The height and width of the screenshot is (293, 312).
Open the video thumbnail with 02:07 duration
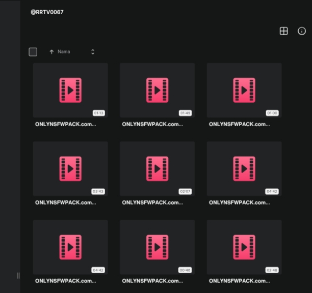click(157, 168)
